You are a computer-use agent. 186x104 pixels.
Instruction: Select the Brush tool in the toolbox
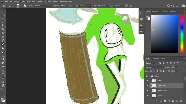click(x=3, y=44)
